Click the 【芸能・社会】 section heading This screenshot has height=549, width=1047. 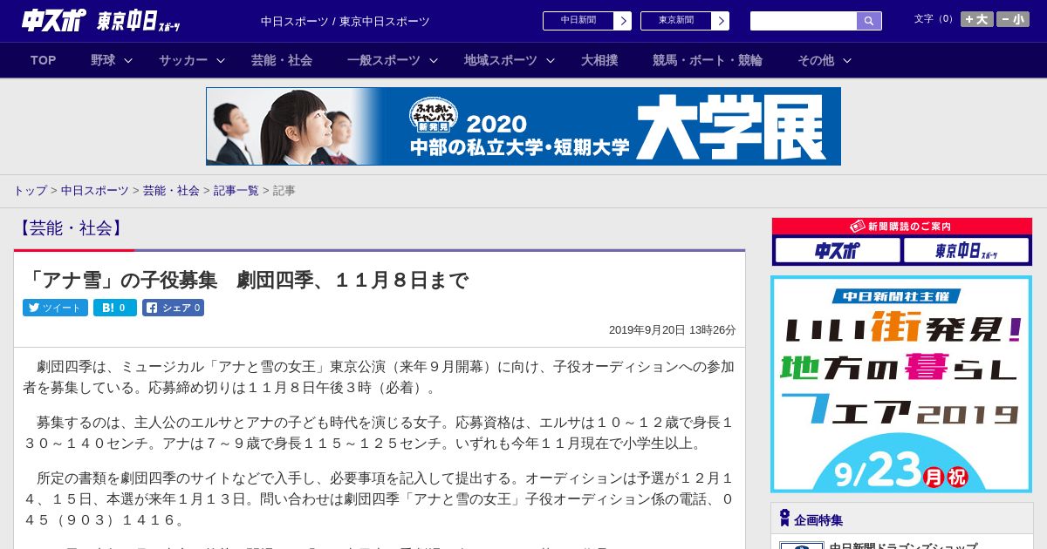71,228
